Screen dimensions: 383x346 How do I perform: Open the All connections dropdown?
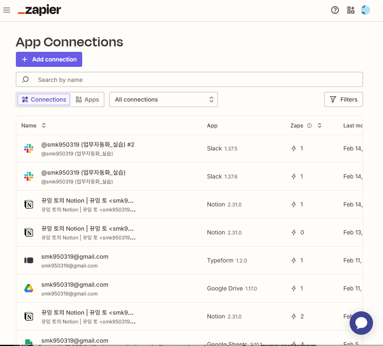coord(164,99)
